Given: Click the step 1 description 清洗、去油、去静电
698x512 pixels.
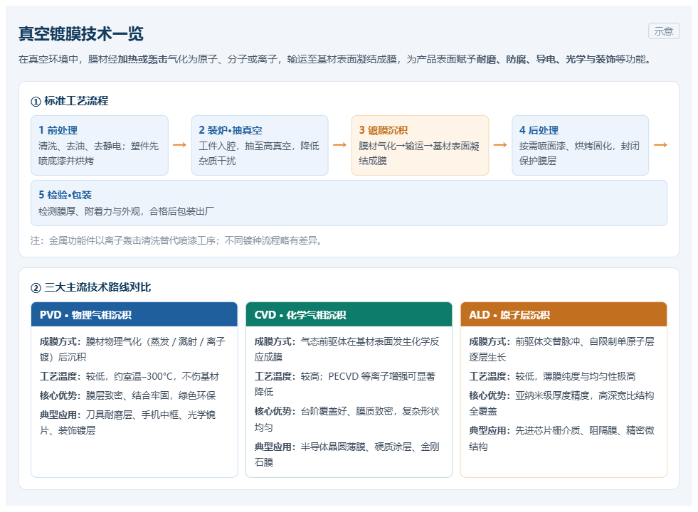Looking at the screenshot, I should click(98, 153).
